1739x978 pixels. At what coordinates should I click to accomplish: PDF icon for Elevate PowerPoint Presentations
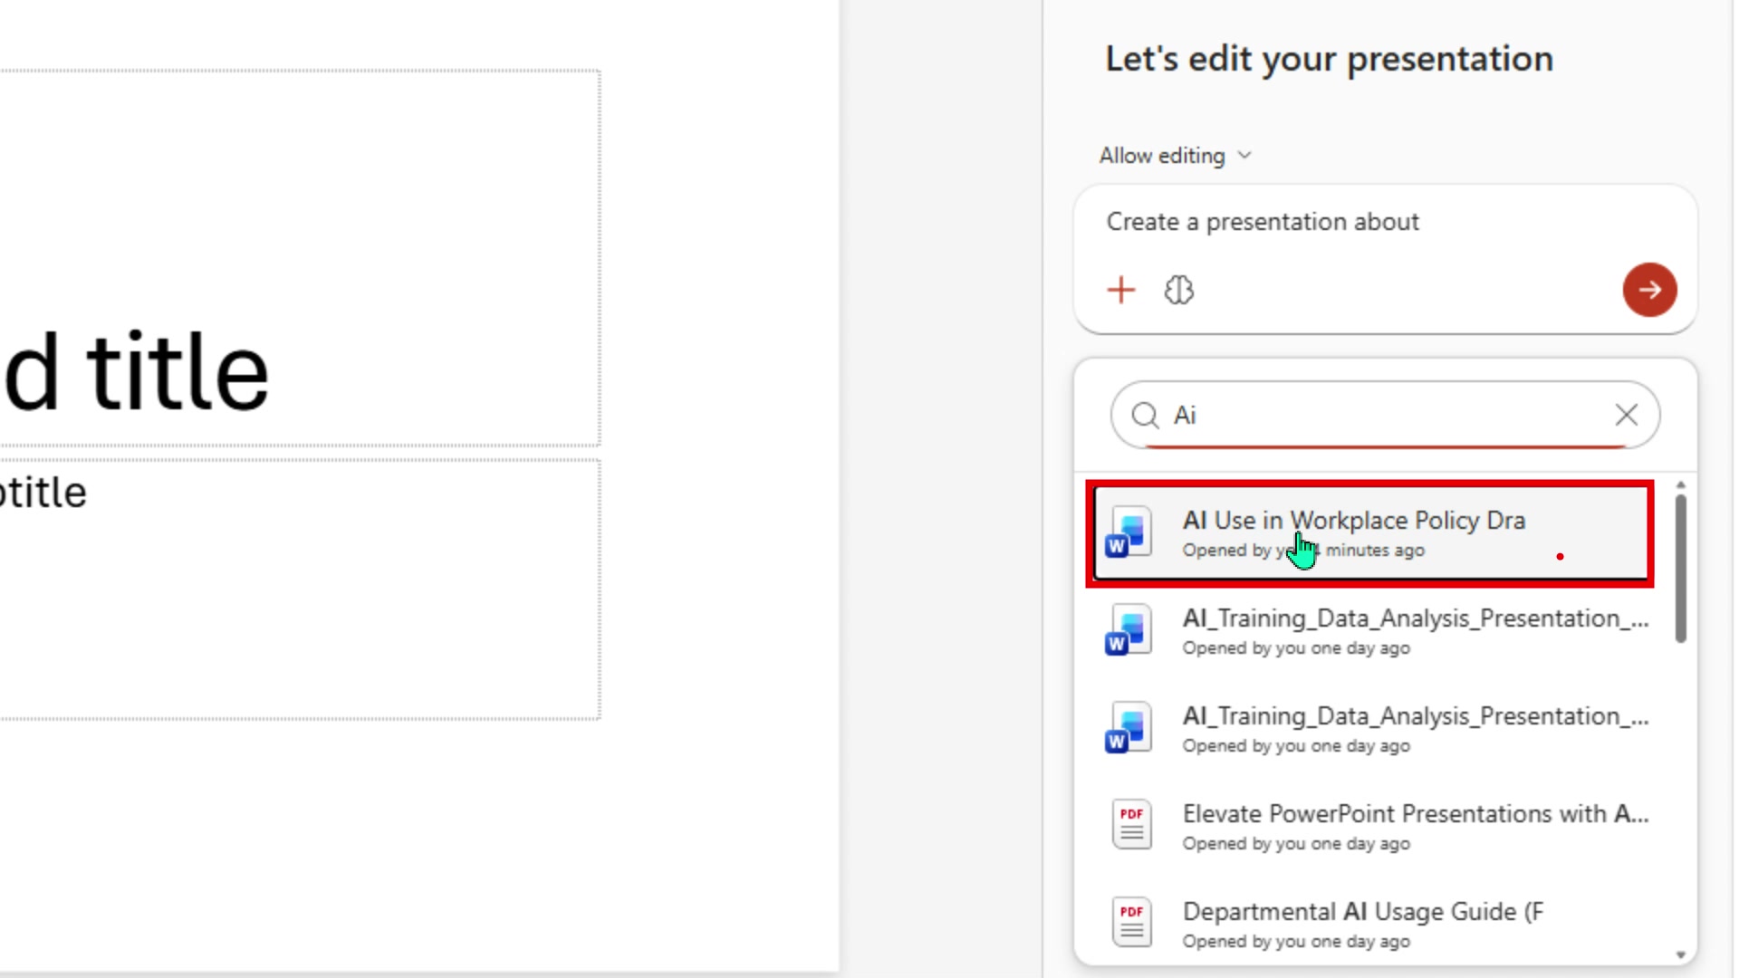coord(1131,824)
